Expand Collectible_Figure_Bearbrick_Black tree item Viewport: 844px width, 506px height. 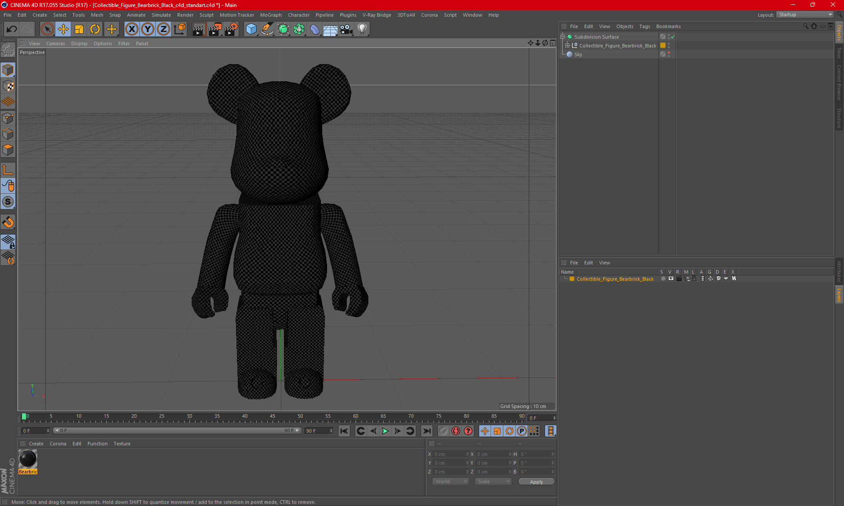point(568,46)
